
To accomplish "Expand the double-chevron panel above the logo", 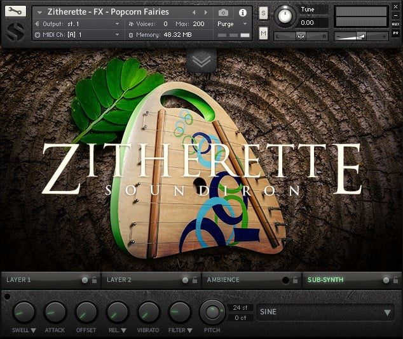I will pos(201,60).
